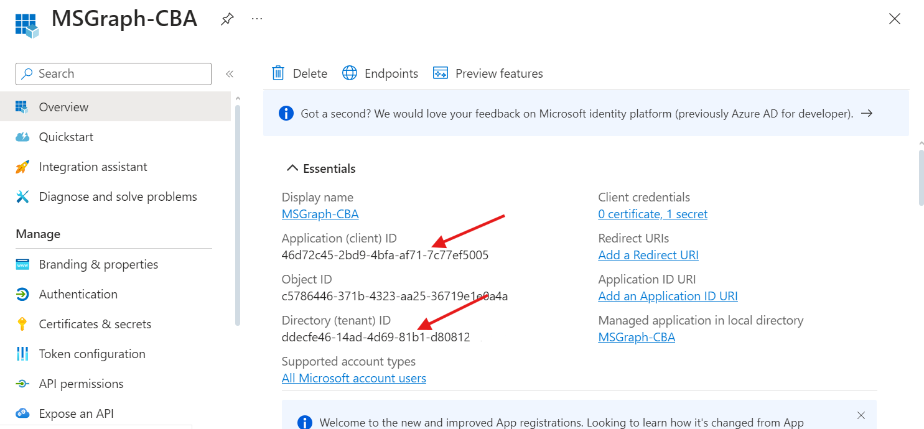Open Diagnose and solve problems
924x429 pixels.
(118, 196)
